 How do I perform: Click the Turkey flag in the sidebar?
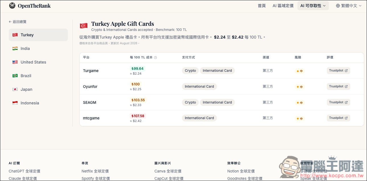(15, 35)
